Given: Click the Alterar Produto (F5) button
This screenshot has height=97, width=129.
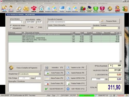Looking at the screenshot, I should (x=54, y=78).
